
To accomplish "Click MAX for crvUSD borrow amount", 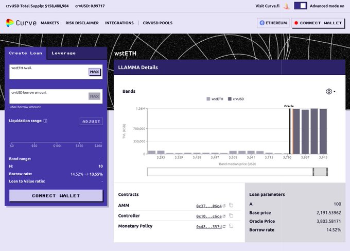I will [94, 96].
